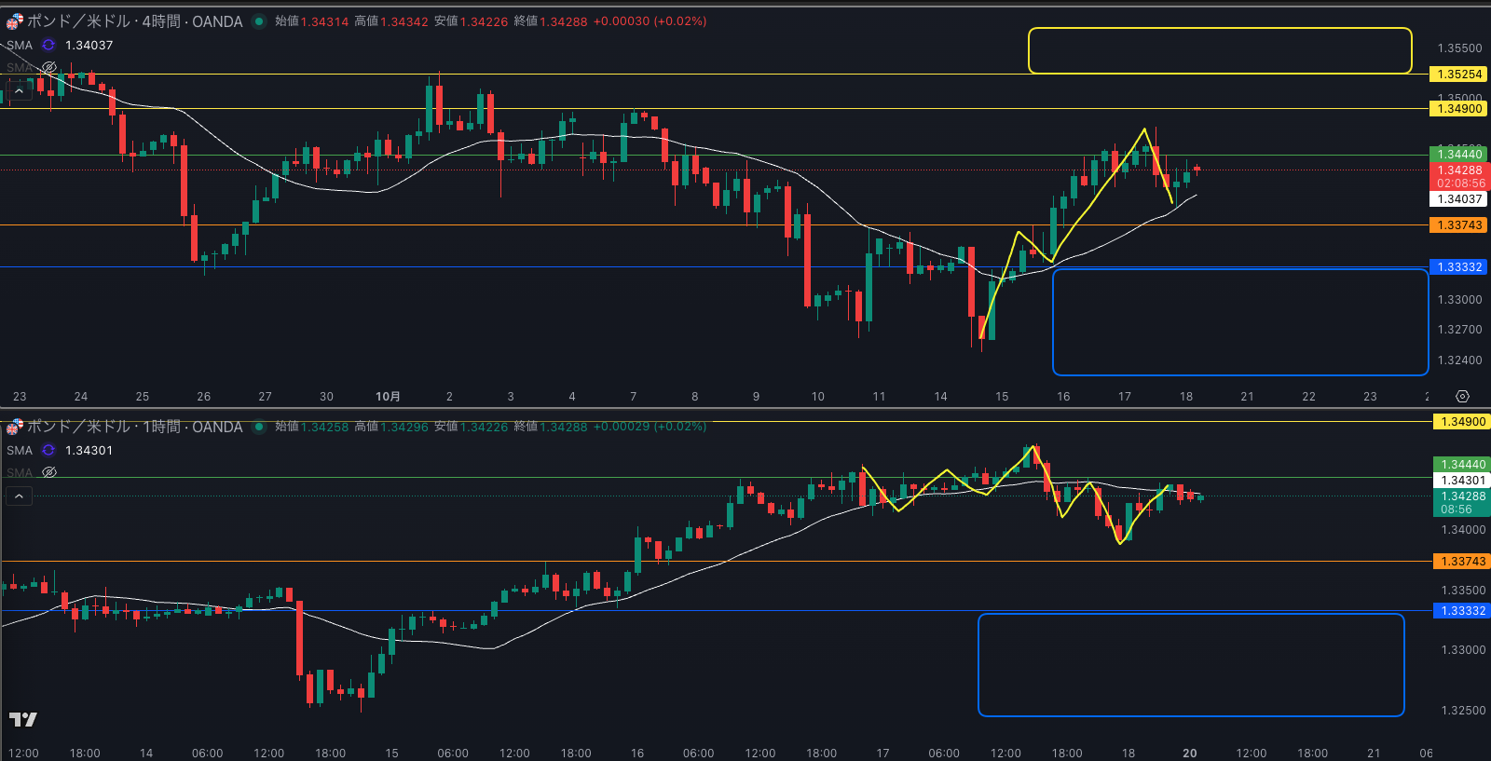The image size is (1491, 761).
Task: Click the GBP/USD flag icon in the 1時間 chart
Action: (14, 427)
